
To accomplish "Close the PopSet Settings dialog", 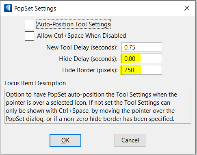I will [187, 8].
